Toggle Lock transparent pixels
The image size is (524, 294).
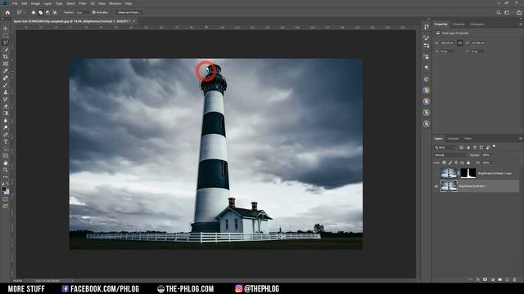tap(444, 163)
